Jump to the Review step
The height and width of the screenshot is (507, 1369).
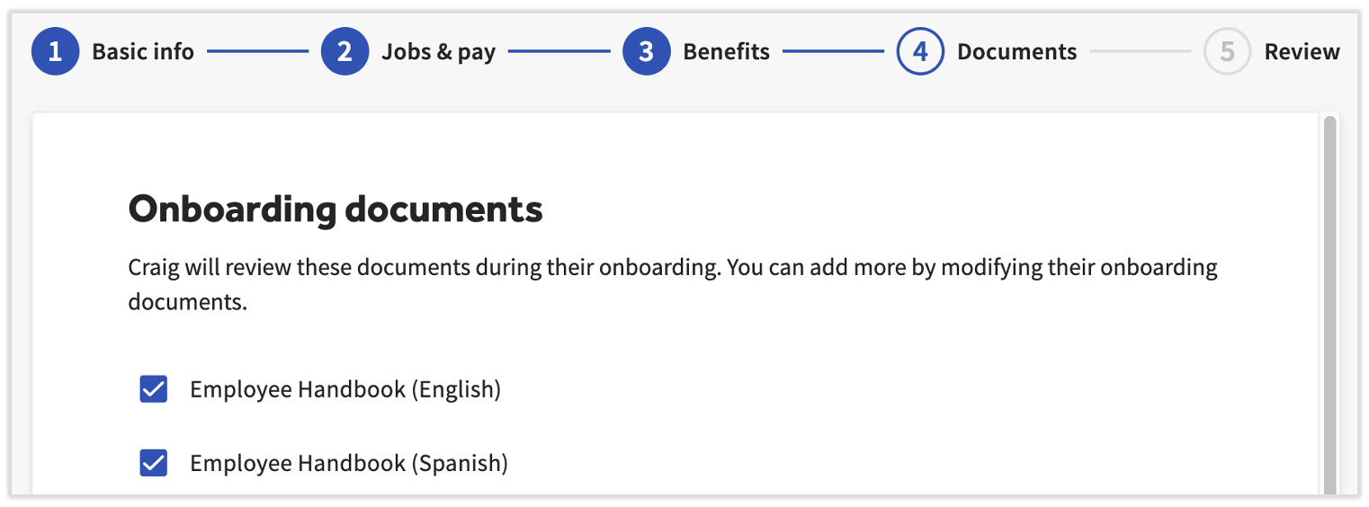[1302, 52]
